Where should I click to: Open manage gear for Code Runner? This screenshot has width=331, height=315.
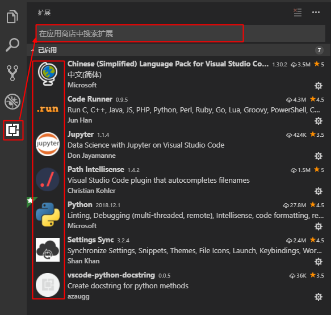click(x=319, y=121)
